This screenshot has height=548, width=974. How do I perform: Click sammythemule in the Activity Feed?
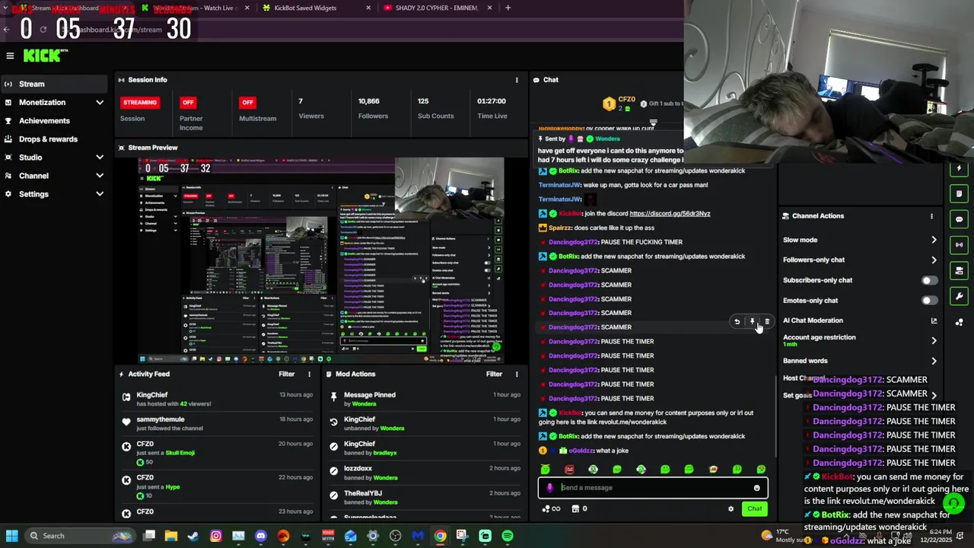161,419
